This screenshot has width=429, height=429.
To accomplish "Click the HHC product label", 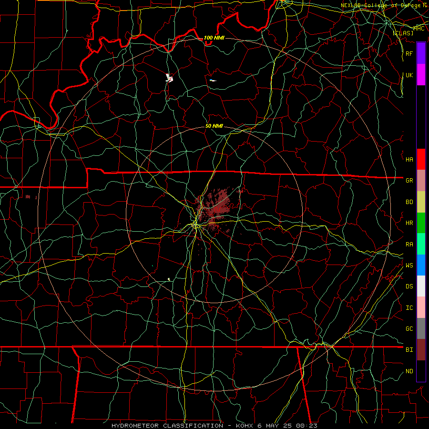I will tap(419, 28).
